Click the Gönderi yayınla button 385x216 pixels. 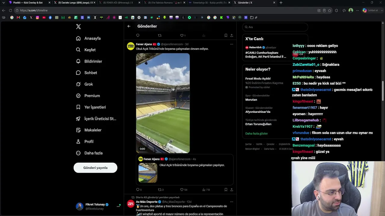(x=95, y=168)
